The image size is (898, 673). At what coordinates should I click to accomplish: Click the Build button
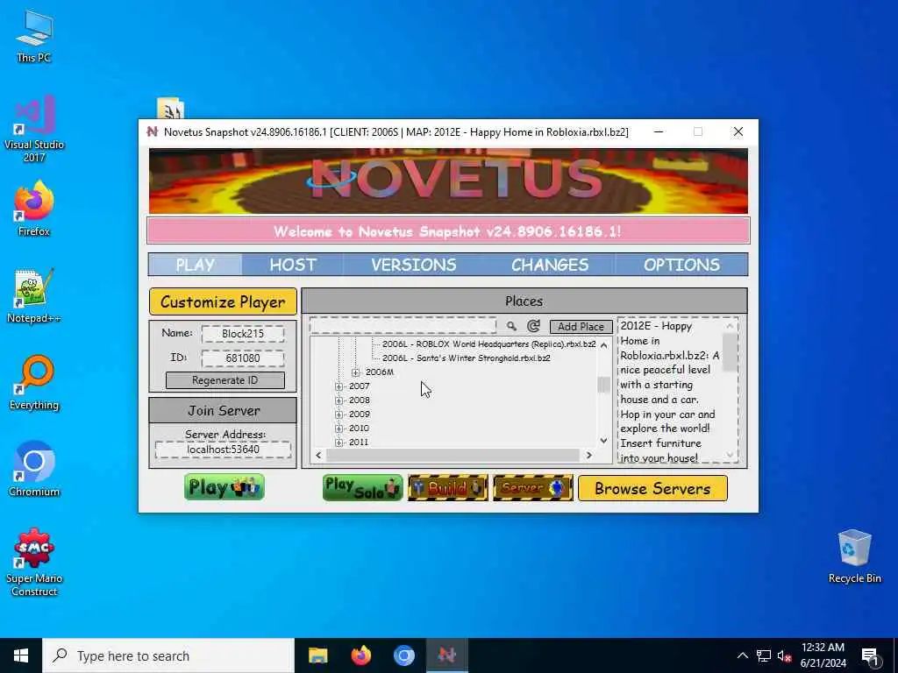448,487
